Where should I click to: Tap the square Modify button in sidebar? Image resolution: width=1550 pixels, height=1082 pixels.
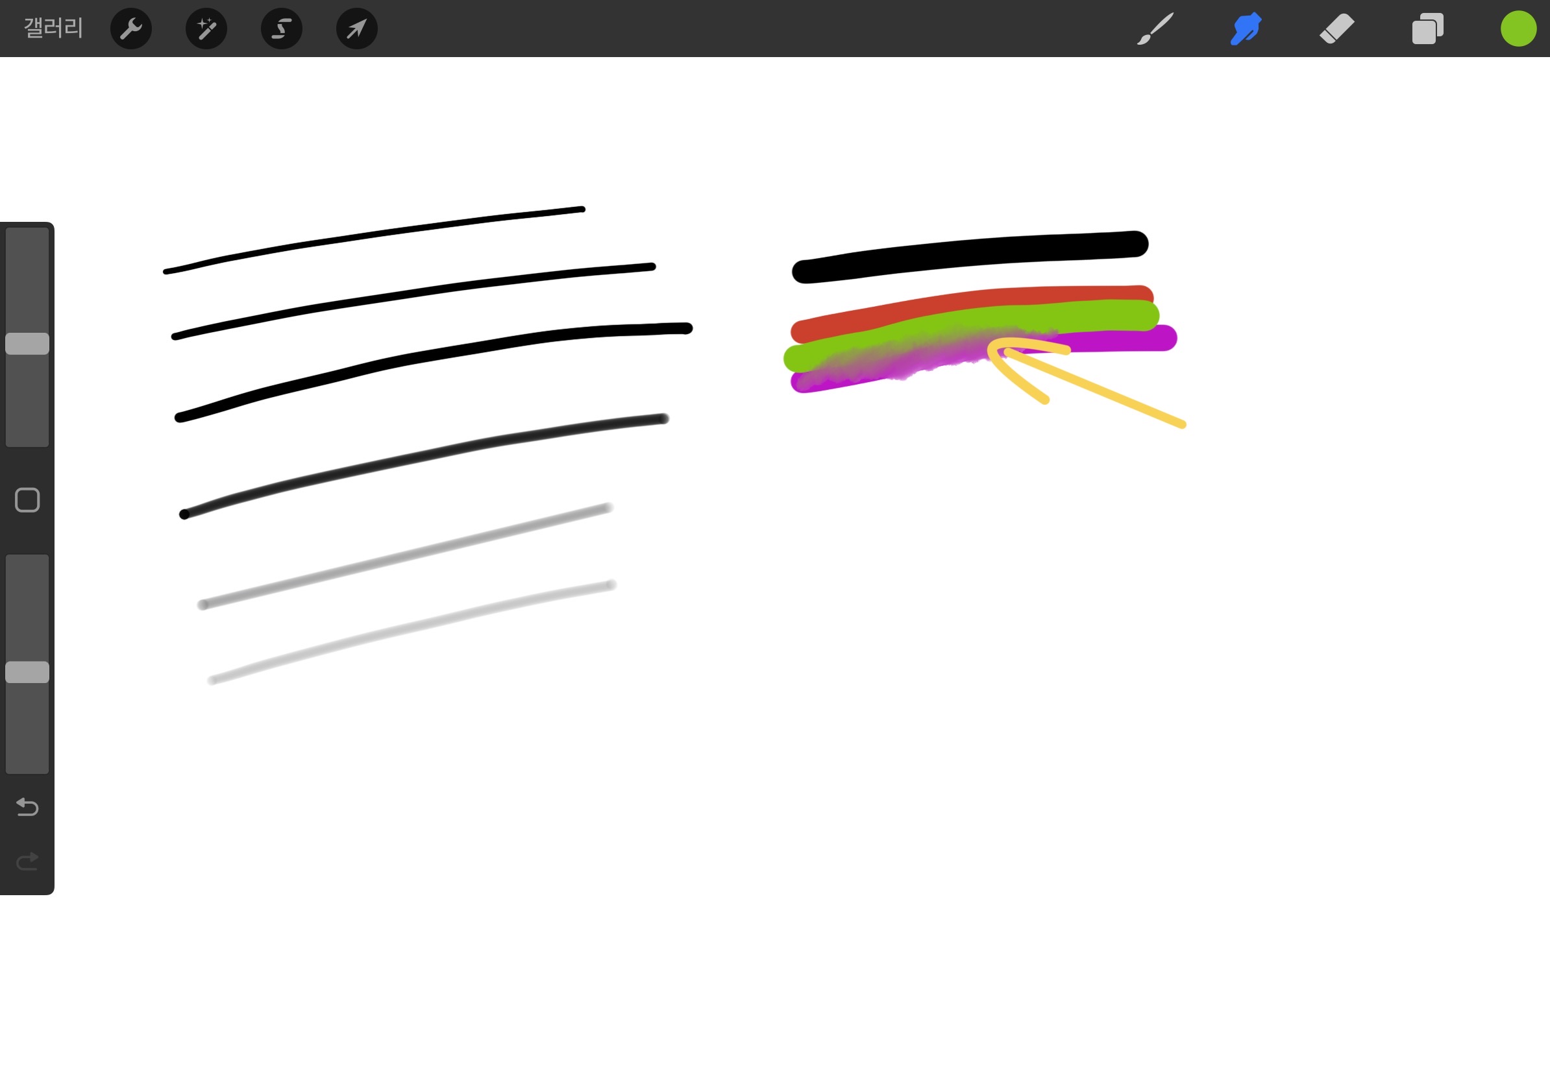pyautogui.click(x=27, y=500)
